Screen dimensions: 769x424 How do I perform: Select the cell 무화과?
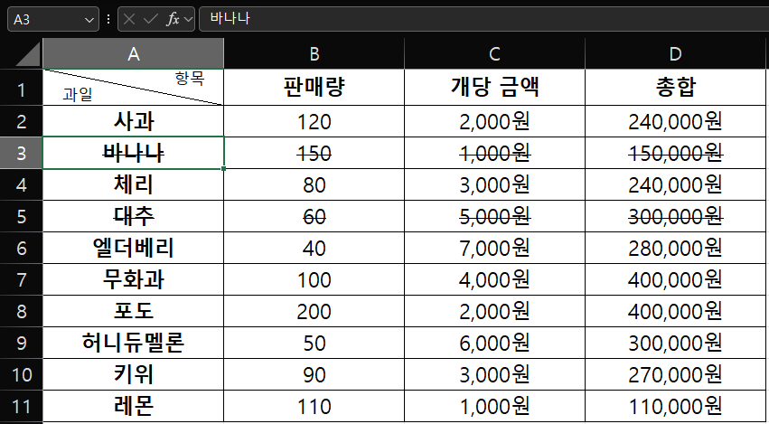tap(134, 279)
